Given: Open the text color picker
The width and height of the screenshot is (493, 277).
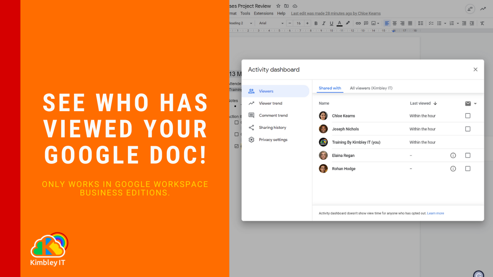Looking at the screenshot, I should coord(340,23).
